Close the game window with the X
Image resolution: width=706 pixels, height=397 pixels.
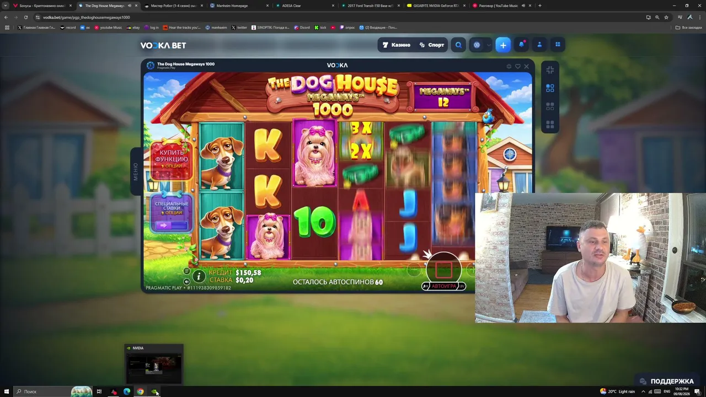coord(526,66)
